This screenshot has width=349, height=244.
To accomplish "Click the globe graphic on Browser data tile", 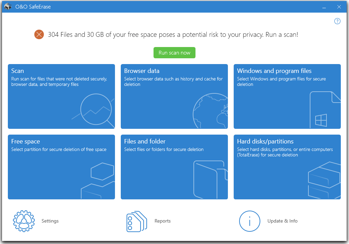I will (210, 111).
